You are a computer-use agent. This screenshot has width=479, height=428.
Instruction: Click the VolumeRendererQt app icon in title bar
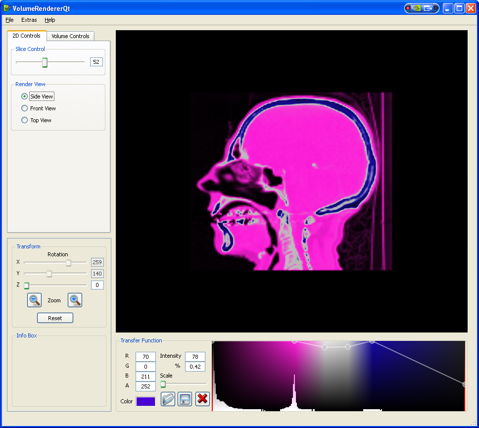pyautogui.click(x=7, y=8)
